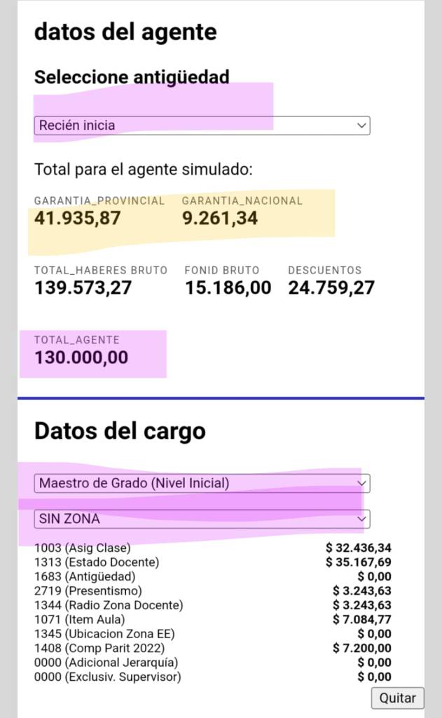Open the 'SIN ZONA' zone selector

tap(202, 519)
